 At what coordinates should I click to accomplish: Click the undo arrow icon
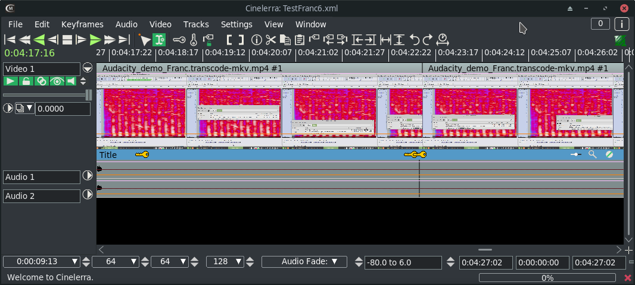click(x=415, y=40)
